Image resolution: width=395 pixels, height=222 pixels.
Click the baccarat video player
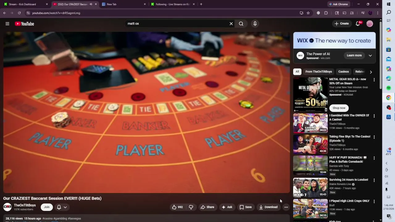tap(147, 113)
